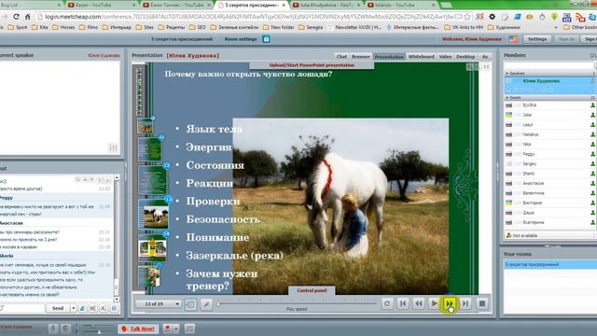This screenshot has height=336, width=597.
Task: Select member ELVIRA in the guest list
Action: (x=549, y=105)
